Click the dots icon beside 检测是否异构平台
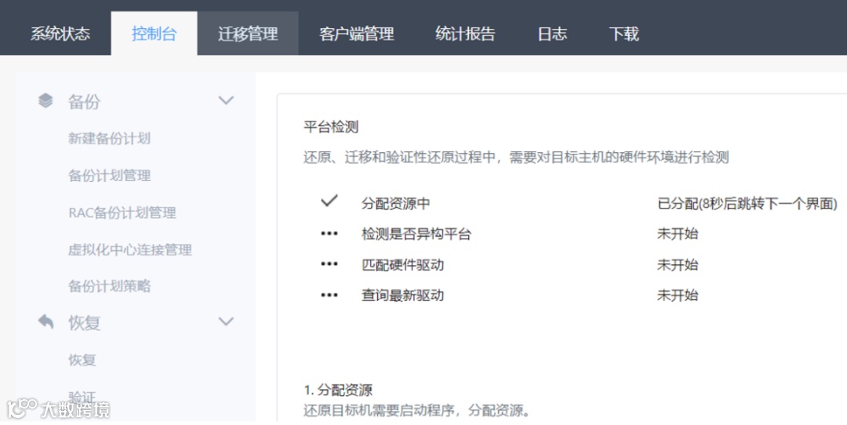Screen dimensions: 847x425 point(329,234)
